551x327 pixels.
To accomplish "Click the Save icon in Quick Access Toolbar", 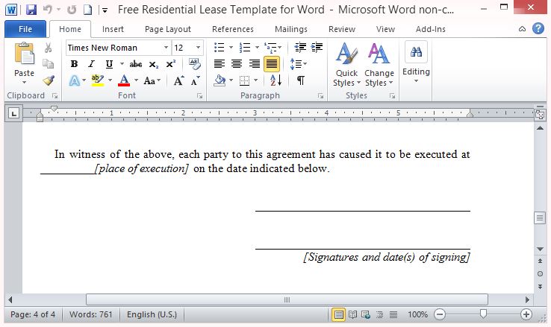I will (x=31, y=10).
